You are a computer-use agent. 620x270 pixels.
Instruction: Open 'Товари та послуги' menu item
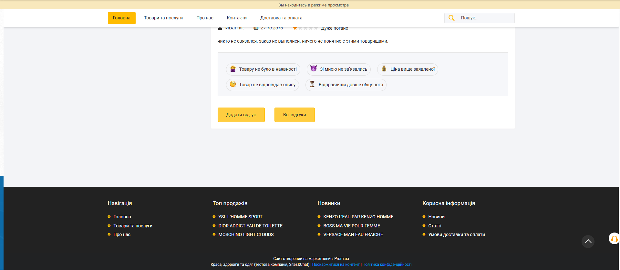163,18
